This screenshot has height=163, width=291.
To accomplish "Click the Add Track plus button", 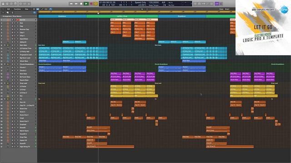I will pos(3,13).
